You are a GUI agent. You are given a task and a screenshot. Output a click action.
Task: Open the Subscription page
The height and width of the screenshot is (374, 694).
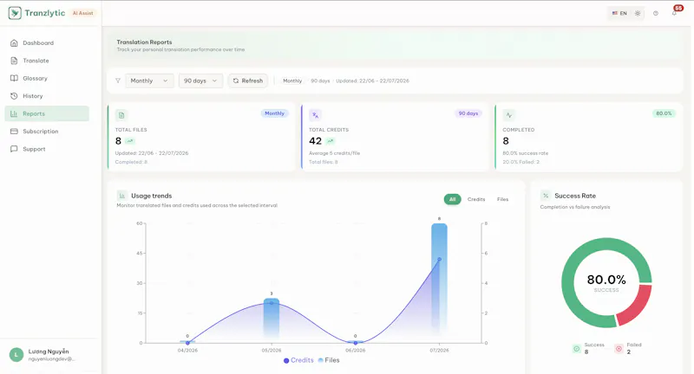point(47,131)
